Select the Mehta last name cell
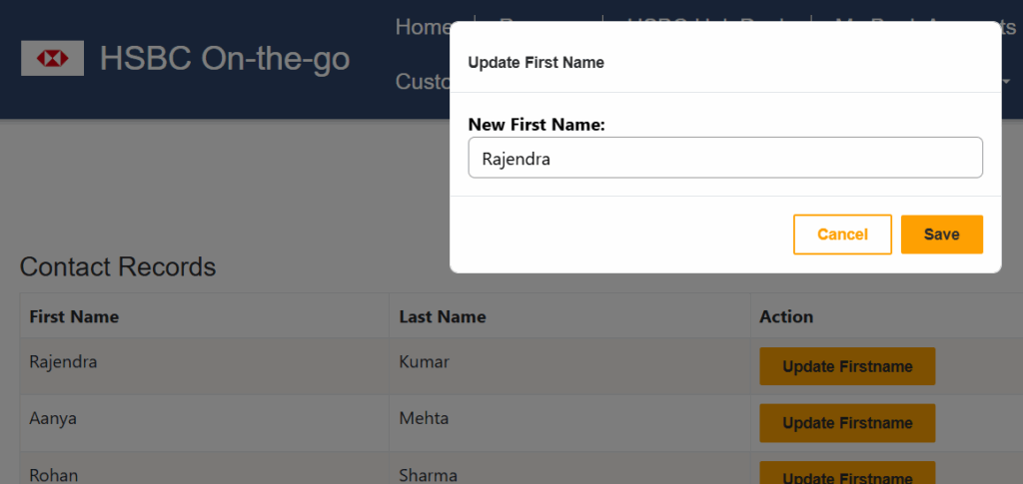Viewport: 1023px width, 484px height. click(x=425, y=419)
